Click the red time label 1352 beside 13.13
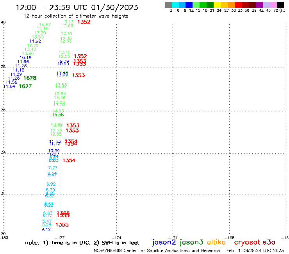 coord(84,22)
